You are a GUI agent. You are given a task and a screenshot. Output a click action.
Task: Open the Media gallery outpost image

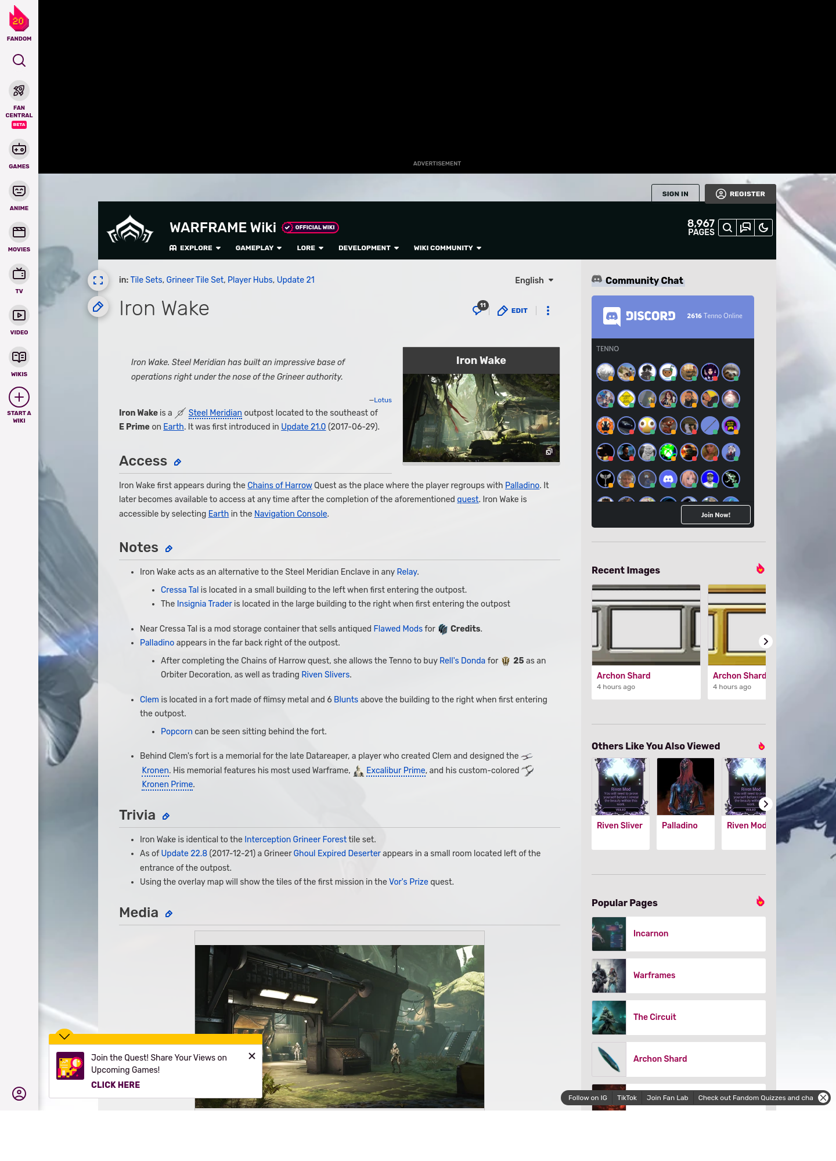coord(340,1026)
